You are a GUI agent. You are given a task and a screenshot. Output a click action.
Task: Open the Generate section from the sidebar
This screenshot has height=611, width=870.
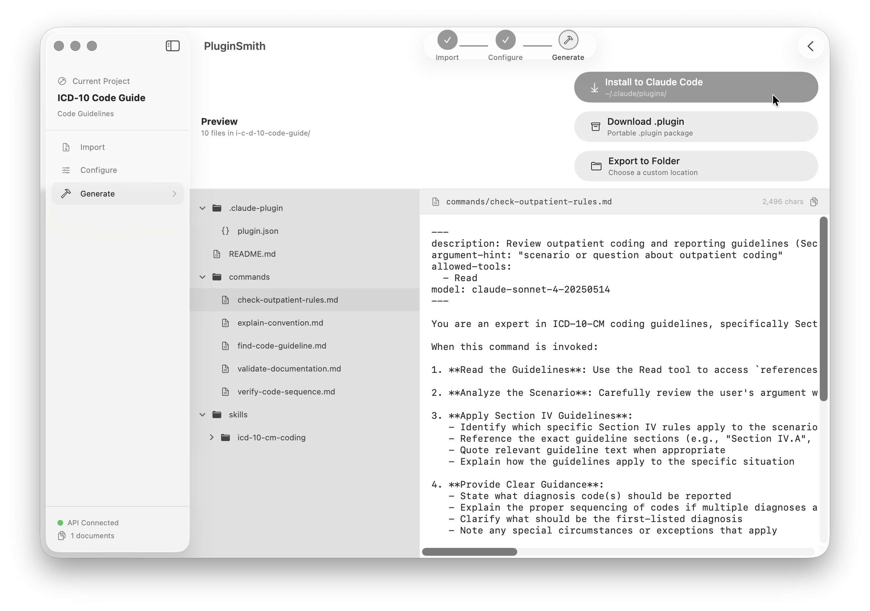coord(98,193)
